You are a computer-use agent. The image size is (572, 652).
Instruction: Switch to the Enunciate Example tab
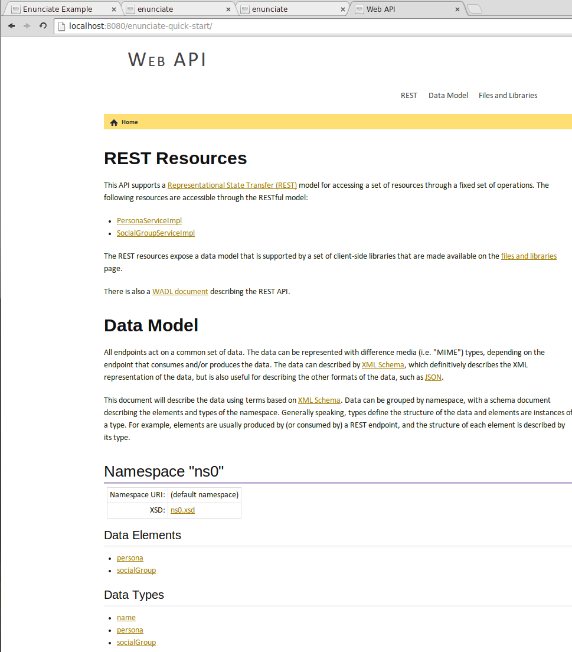click(63, 9)
